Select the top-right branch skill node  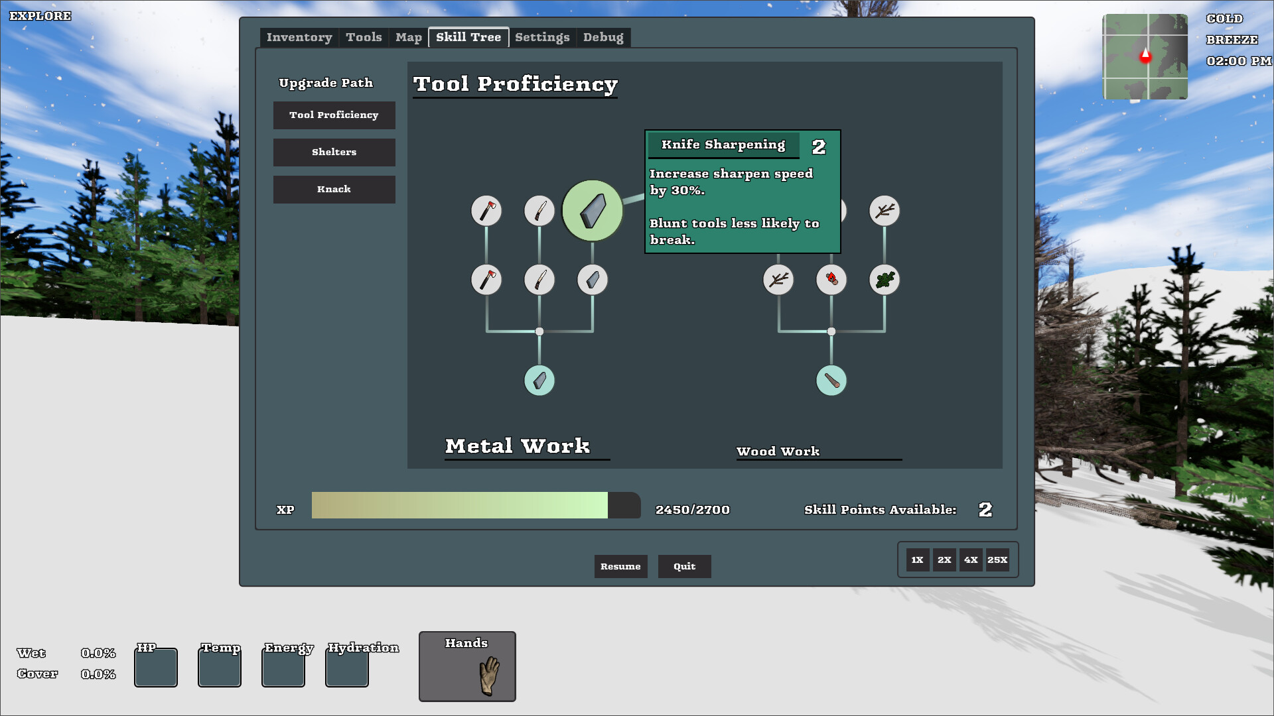885,211
